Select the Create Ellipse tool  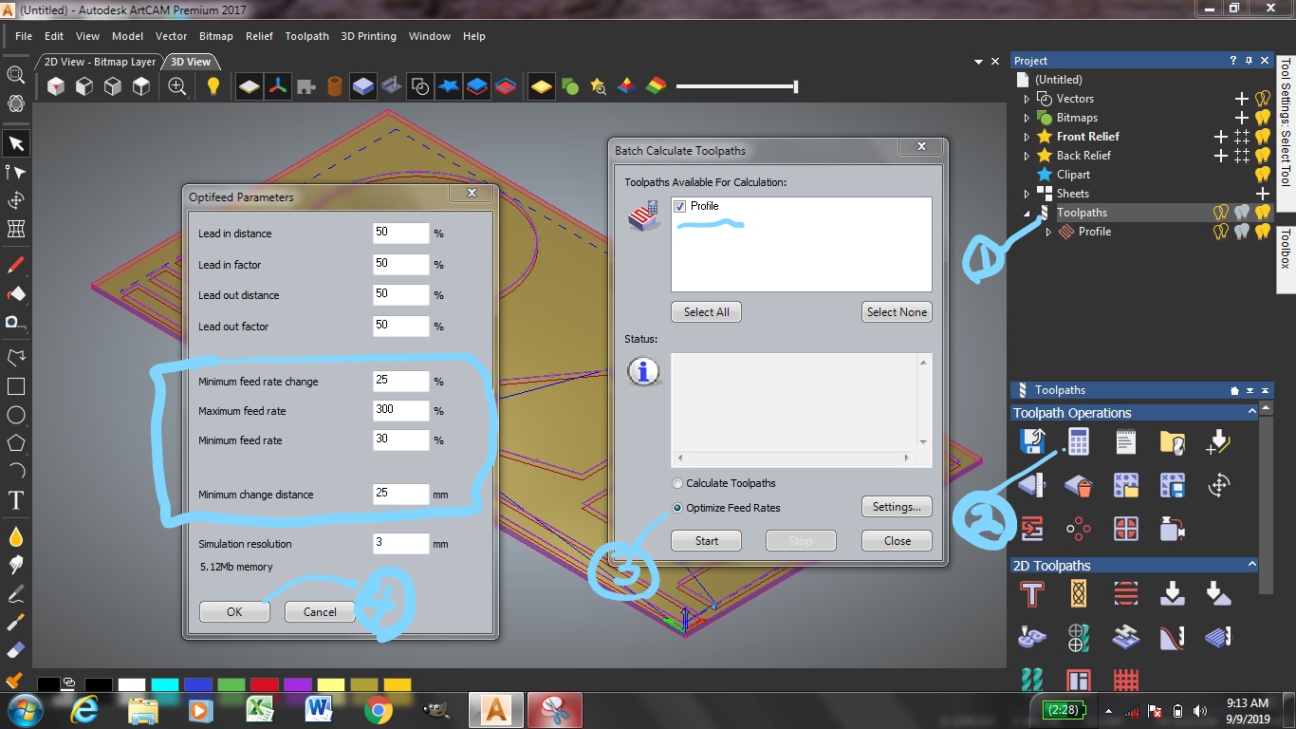click(16, 415)
